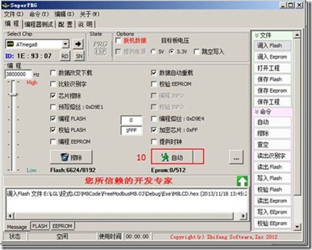The height and width of the screenshot is (250, 312).
Task: Open the arrow part of 自动 button
Action: 198,157
